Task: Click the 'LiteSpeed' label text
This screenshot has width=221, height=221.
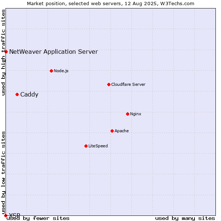Action: [x=98, y=146]
